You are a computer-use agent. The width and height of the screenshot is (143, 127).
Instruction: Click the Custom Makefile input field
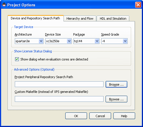pos(59,99)
